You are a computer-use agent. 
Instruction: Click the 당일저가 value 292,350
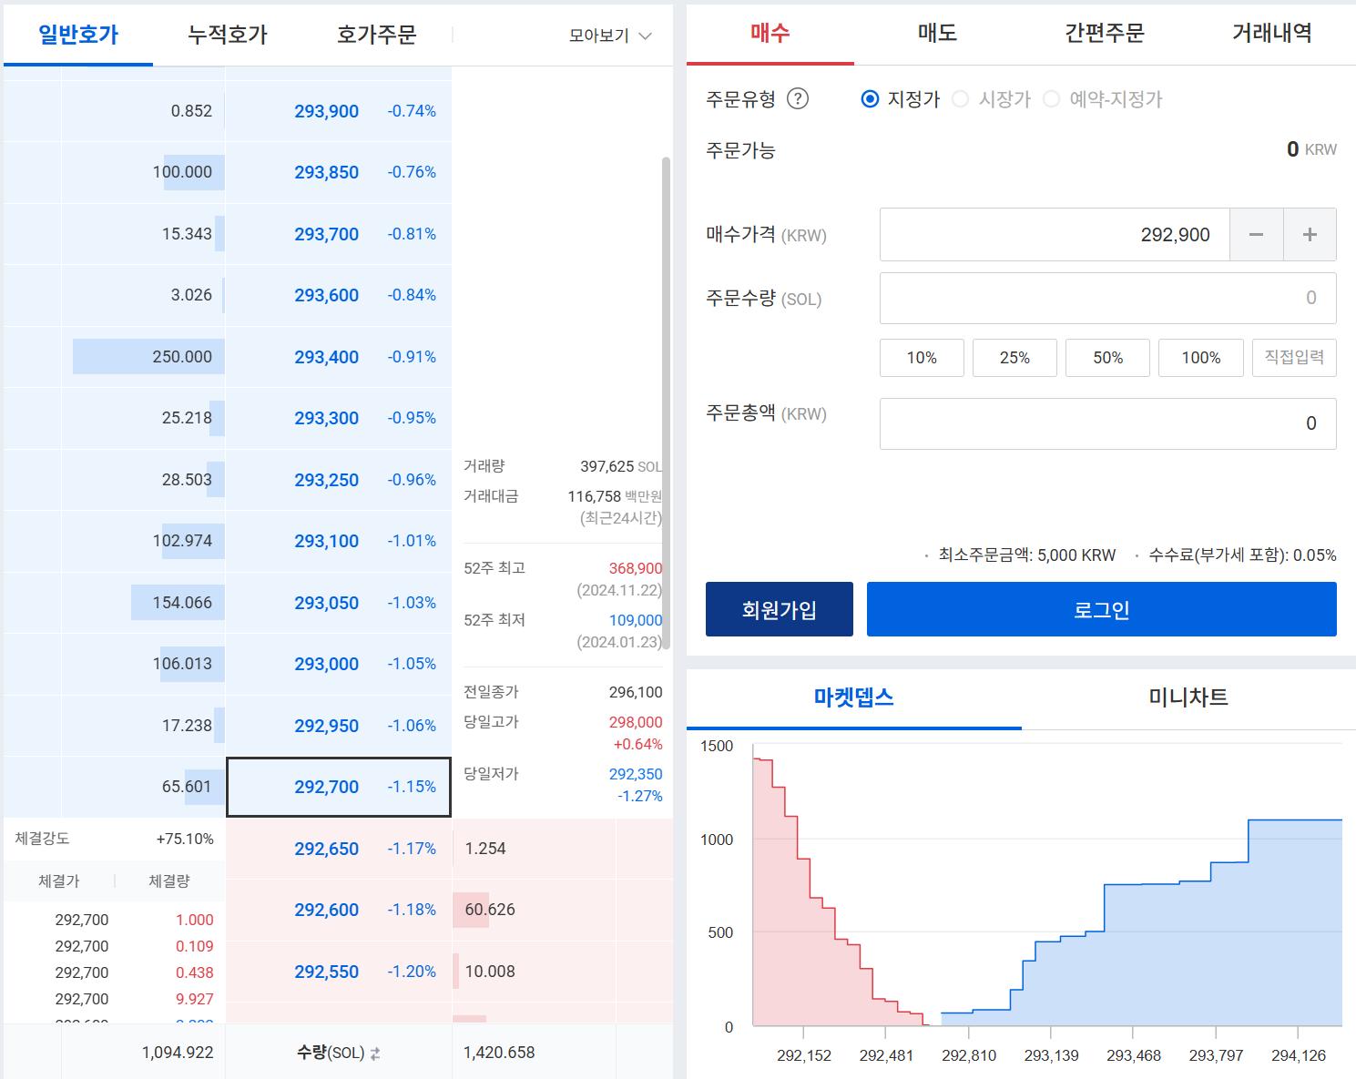tap(636, 774)
